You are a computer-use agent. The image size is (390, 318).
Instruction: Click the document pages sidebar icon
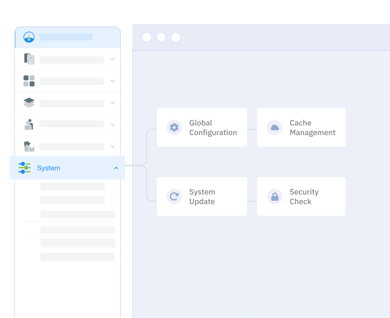pyautogui.click(x=29, y=59)
